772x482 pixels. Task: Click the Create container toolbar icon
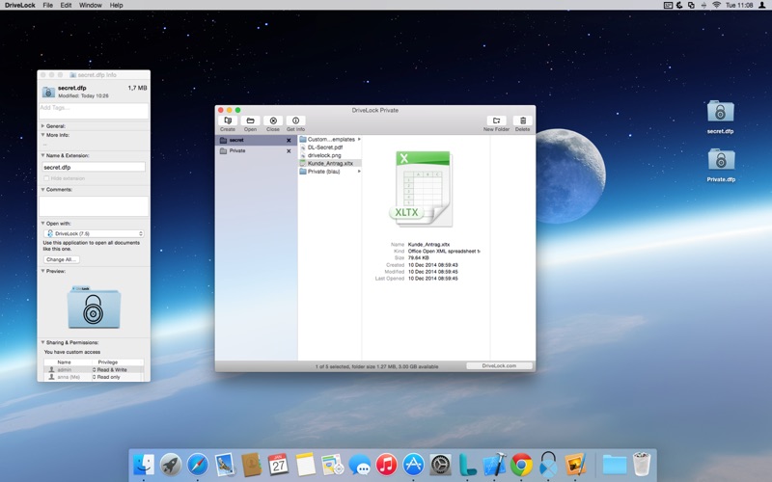click(228, 121)
